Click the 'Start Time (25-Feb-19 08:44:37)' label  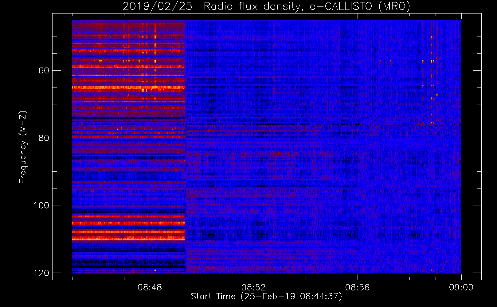pos(266,297)
